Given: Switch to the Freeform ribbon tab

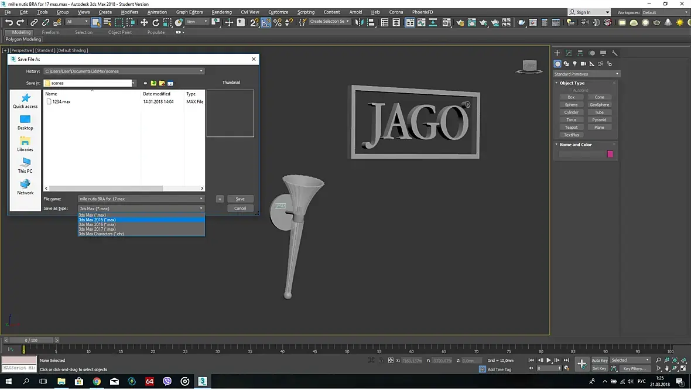Looking at the screenshot, I should (51, 32).
